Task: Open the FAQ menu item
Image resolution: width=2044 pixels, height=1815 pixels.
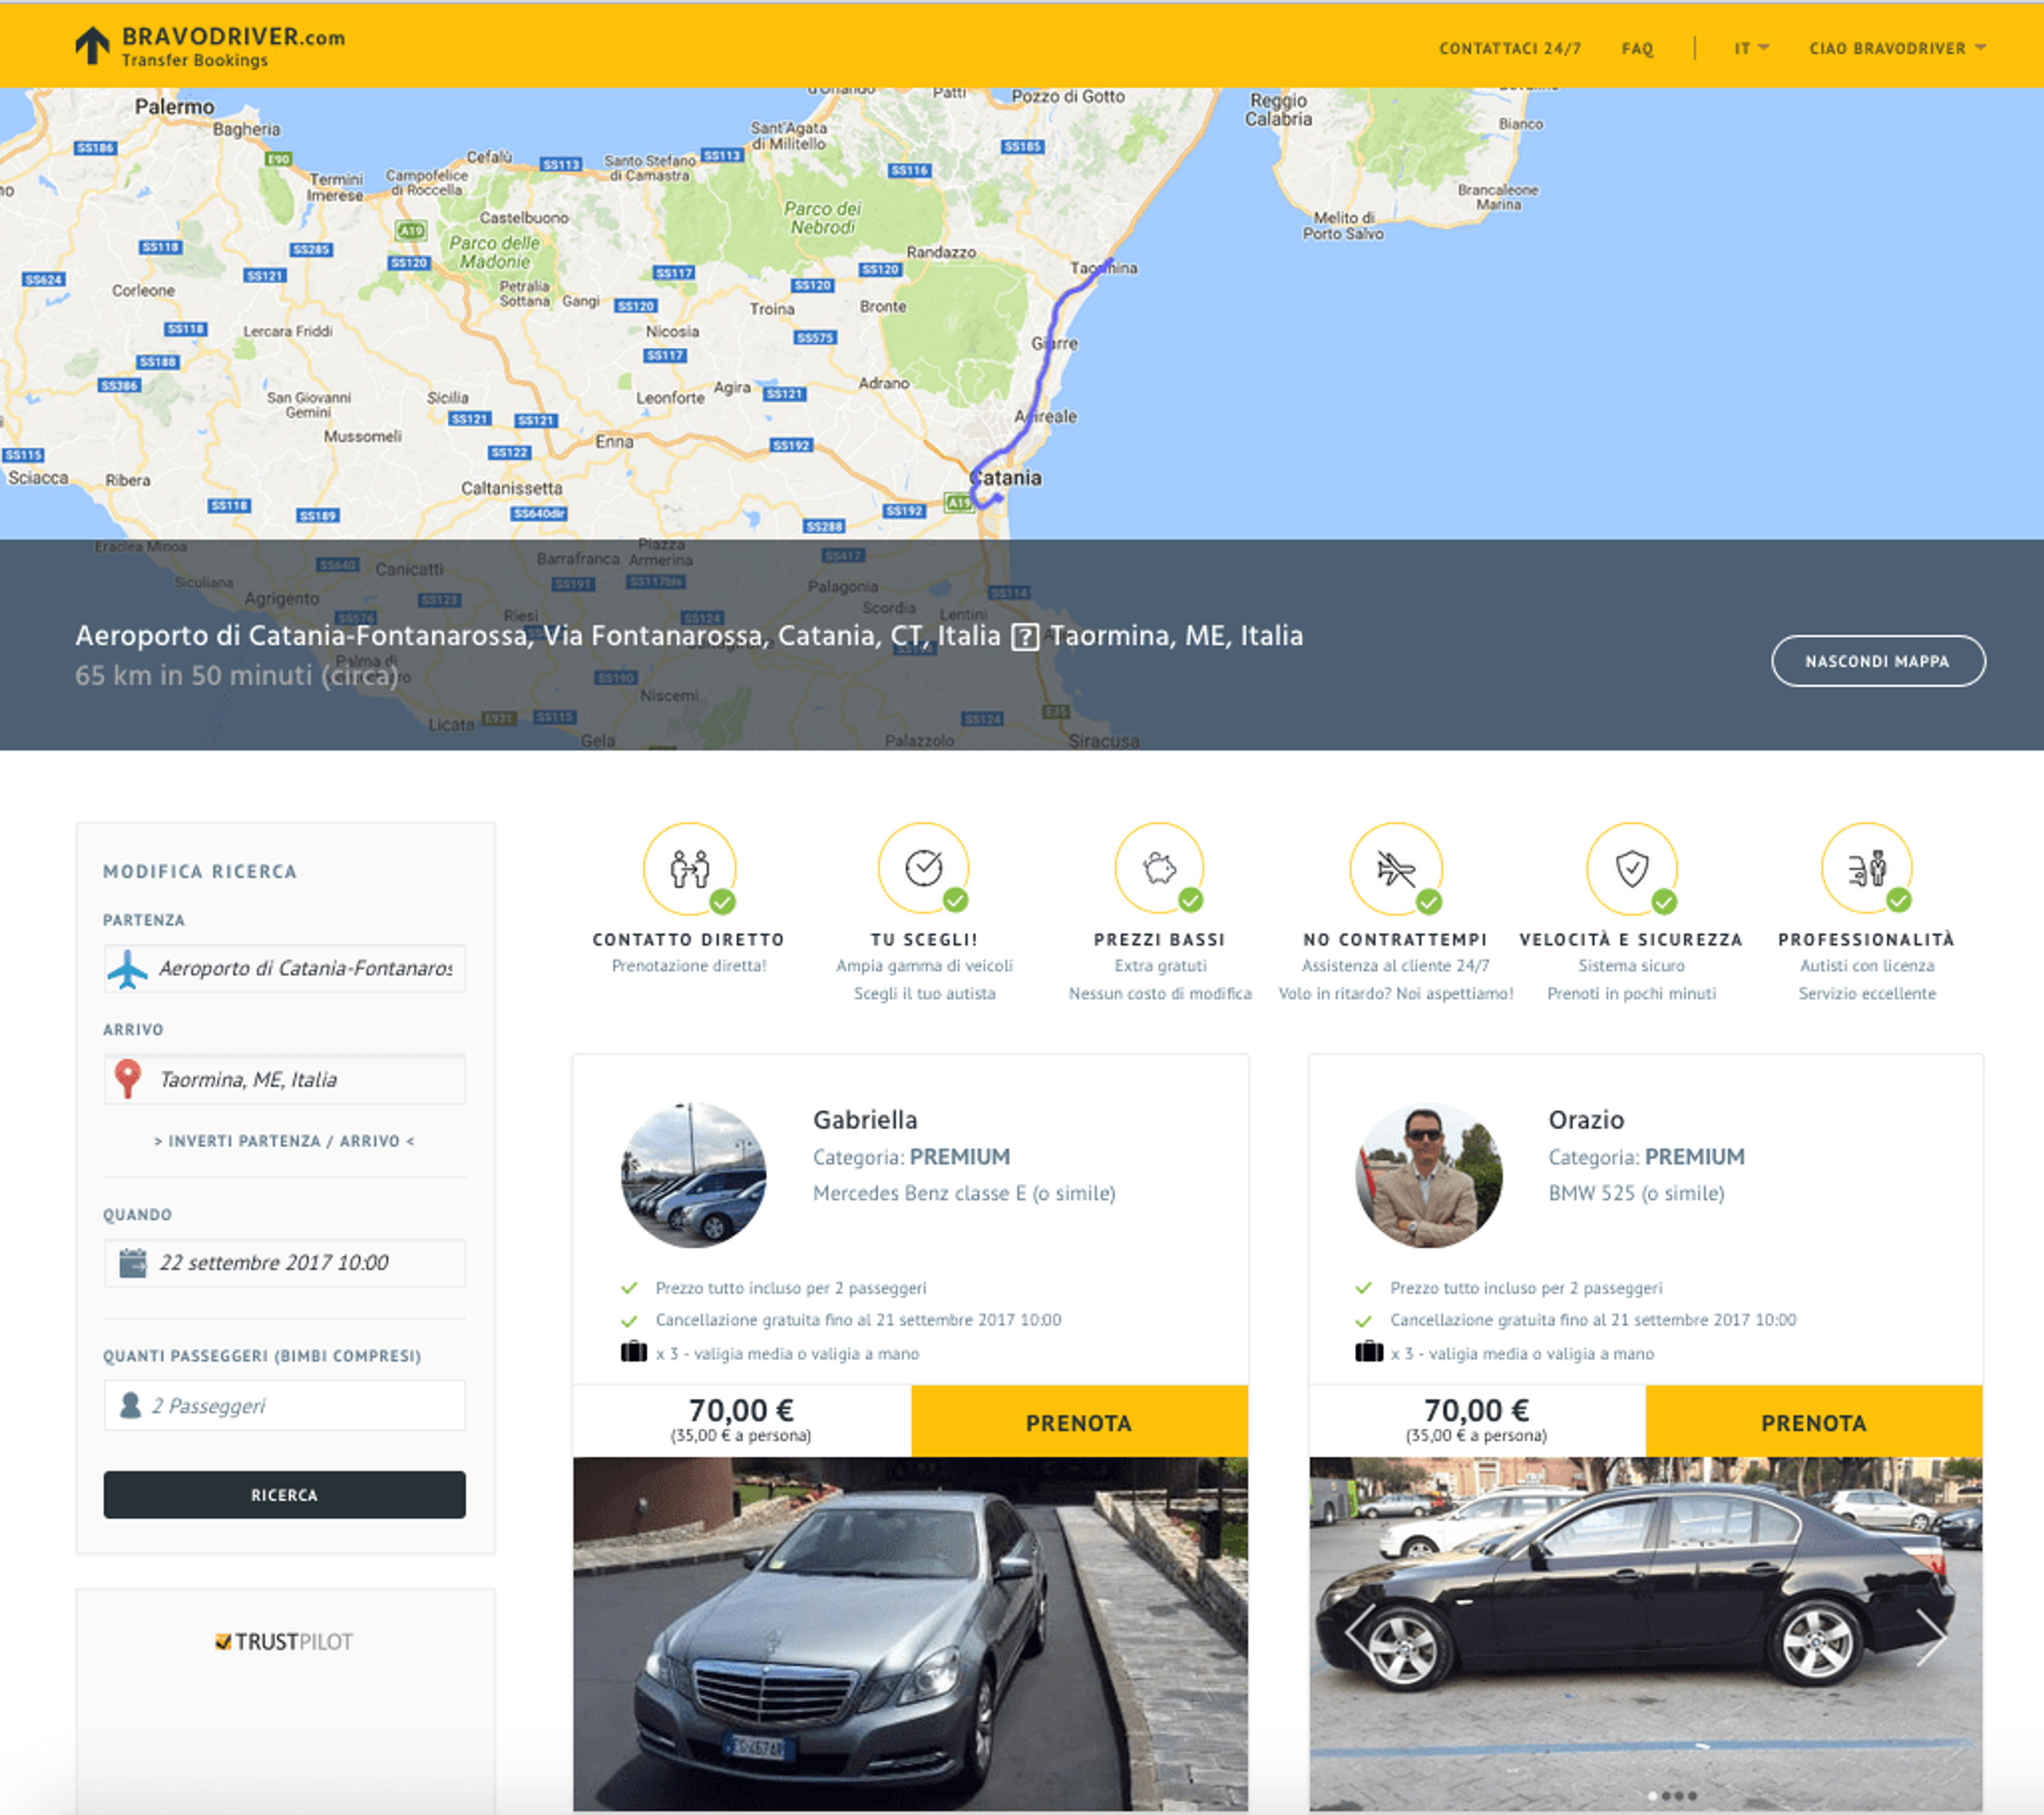Action: [1637, 48]
